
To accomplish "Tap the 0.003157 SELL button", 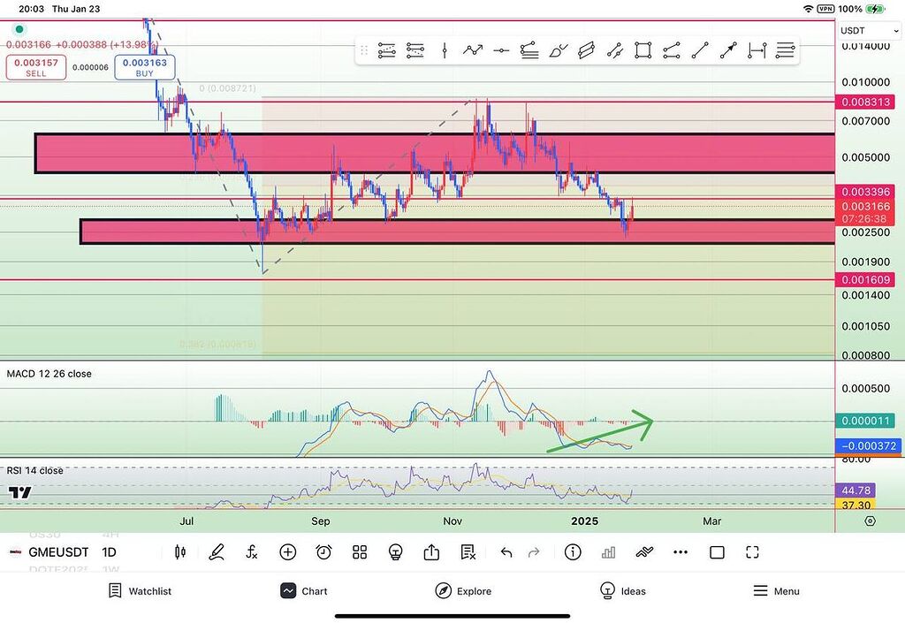I will click(35, 67).
